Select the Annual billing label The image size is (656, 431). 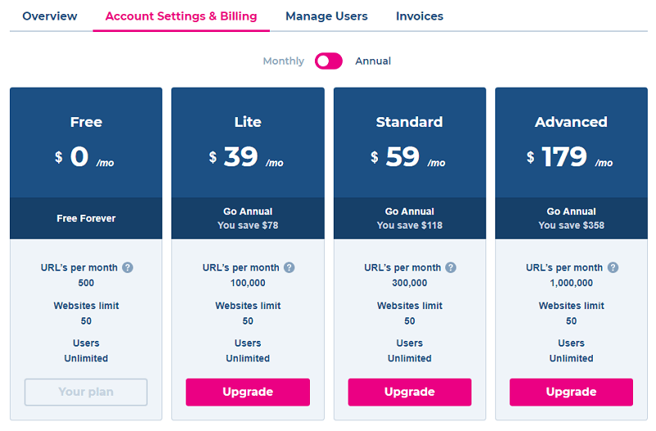pyautogui.click(x=373, y=61)
